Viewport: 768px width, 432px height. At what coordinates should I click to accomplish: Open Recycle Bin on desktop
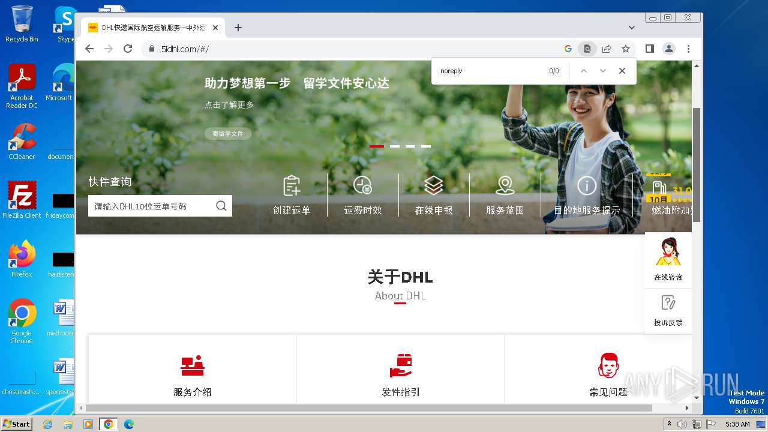22,24
